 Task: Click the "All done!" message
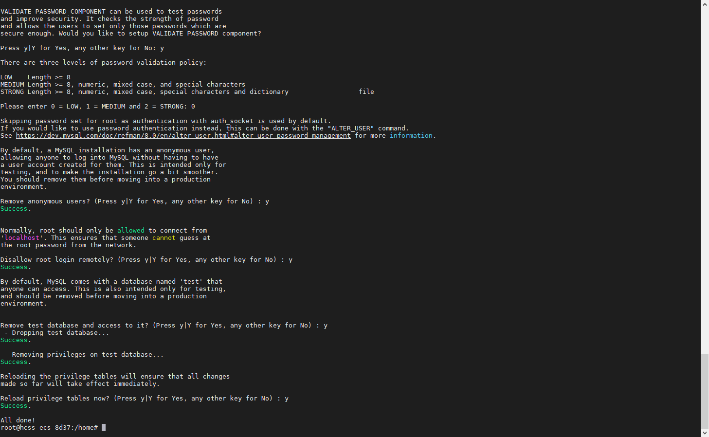point(18,420)
